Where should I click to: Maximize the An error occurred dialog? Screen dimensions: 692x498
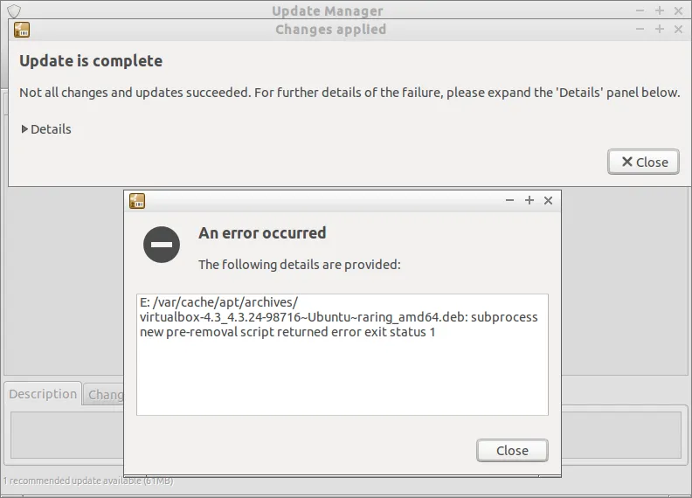click(529, 201)
